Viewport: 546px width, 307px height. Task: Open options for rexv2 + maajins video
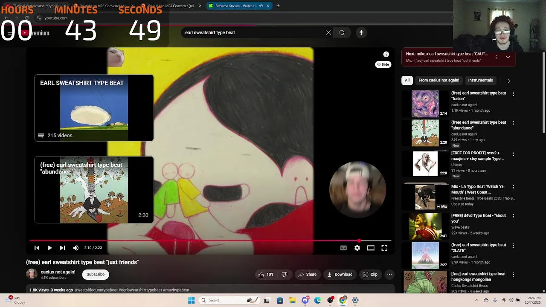514,154
